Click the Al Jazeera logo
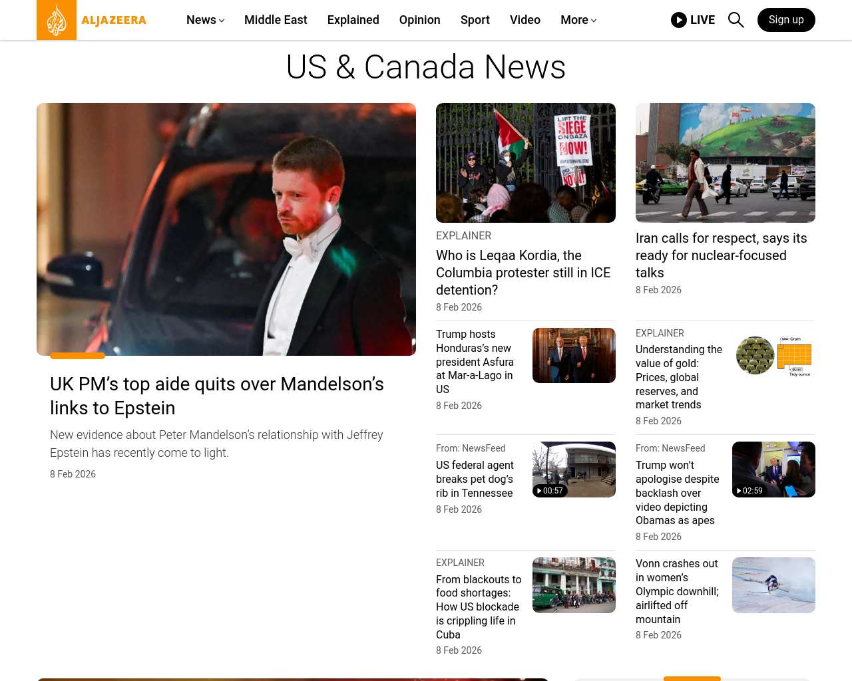The width and height of the screenshot is (852, 681). [x=92, y=20]
